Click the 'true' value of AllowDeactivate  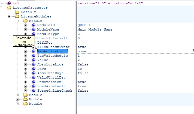(x=82, y=47)
